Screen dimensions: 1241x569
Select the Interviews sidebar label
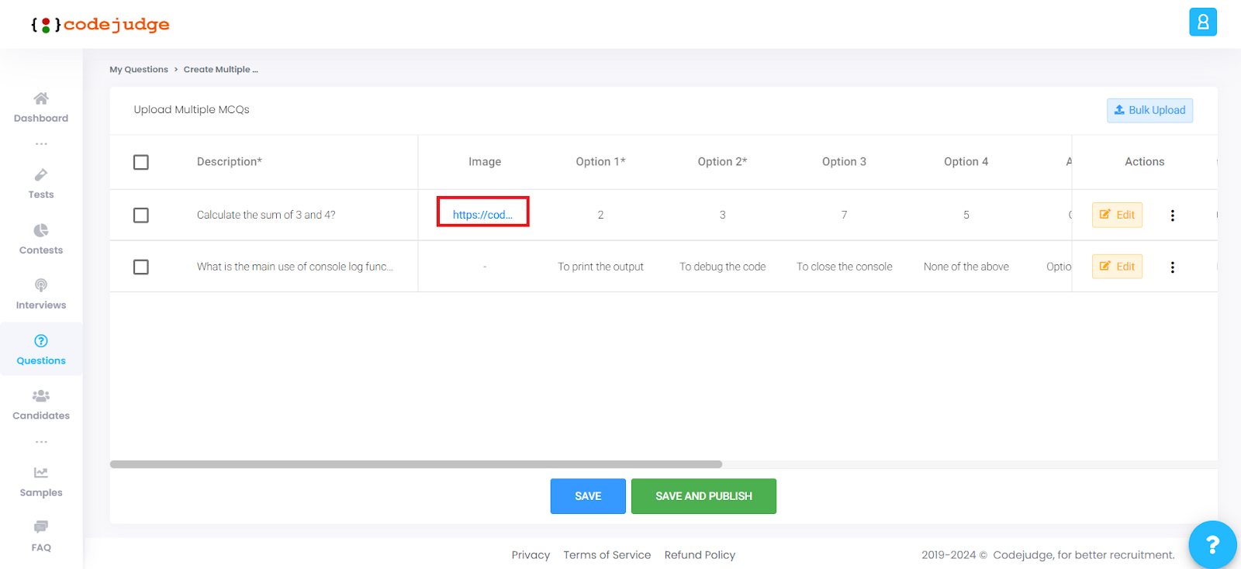41,305
